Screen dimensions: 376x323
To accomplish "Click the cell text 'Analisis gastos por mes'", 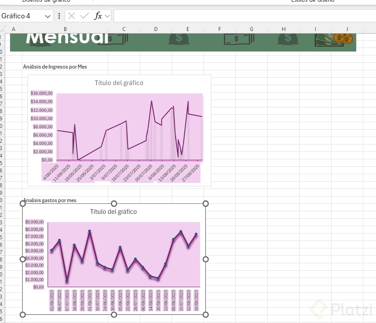I will (50, 200).
